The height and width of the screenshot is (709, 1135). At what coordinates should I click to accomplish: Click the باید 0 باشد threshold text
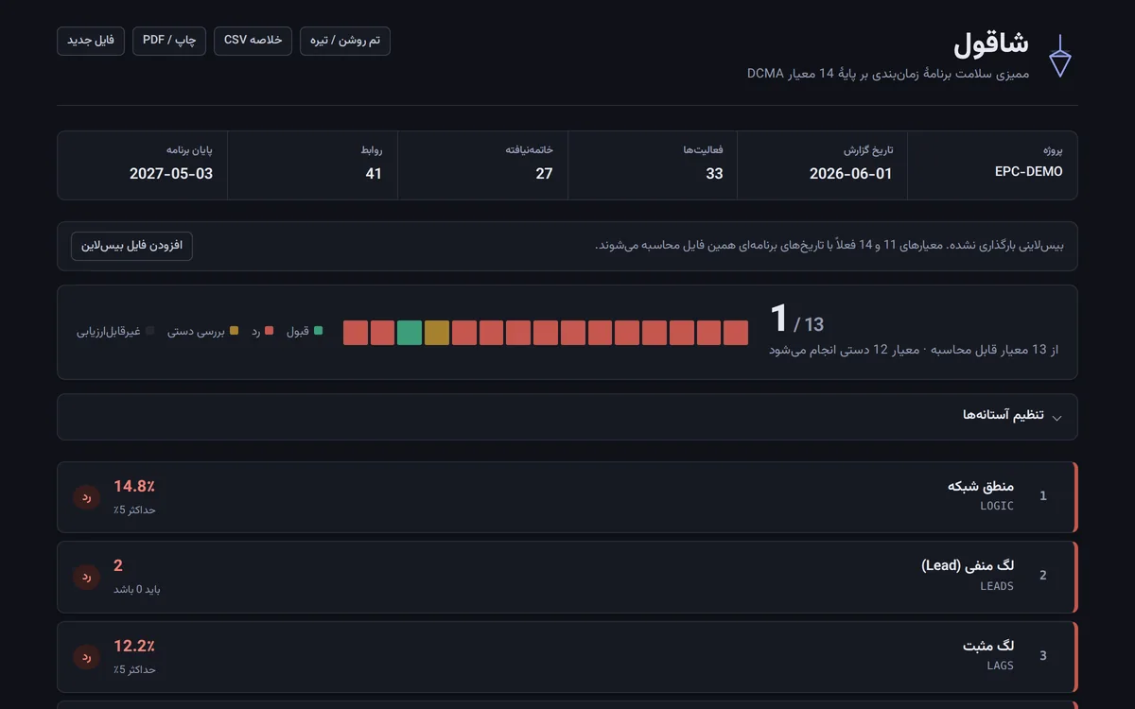coord(137,589)
